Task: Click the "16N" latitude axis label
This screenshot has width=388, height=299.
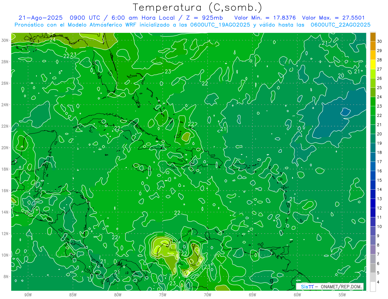Action: click(5, 191)
